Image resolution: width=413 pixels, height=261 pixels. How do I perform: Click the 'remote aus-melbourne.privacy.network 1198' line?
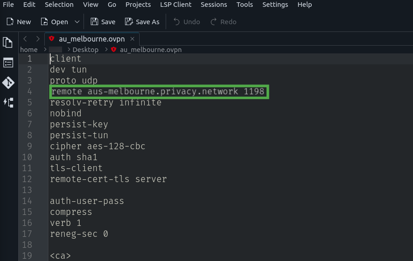coord(157,91)
